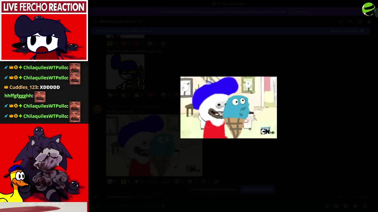Click the streamer avatar cam image
The width and height of the screenshot is (378, 212).
point(44,37)
